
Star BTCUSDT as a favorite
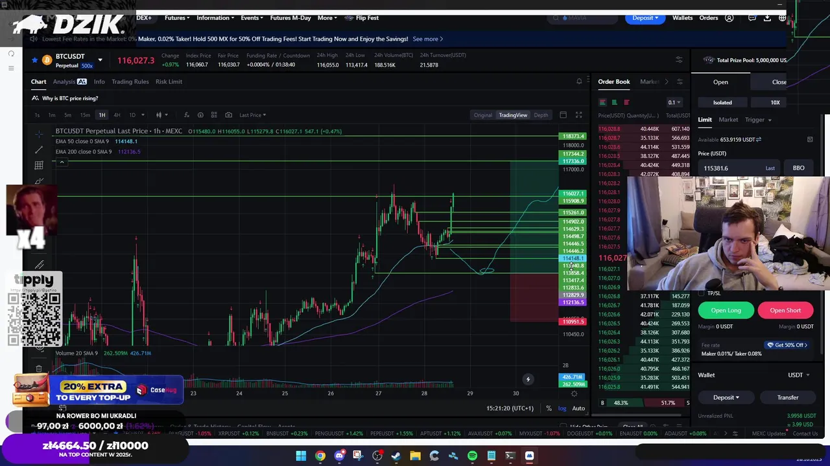tap(35, 60)
